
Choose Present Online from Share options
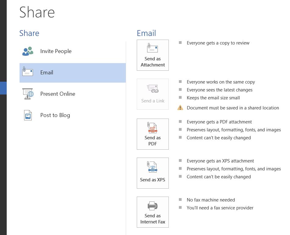pos(58,94)
